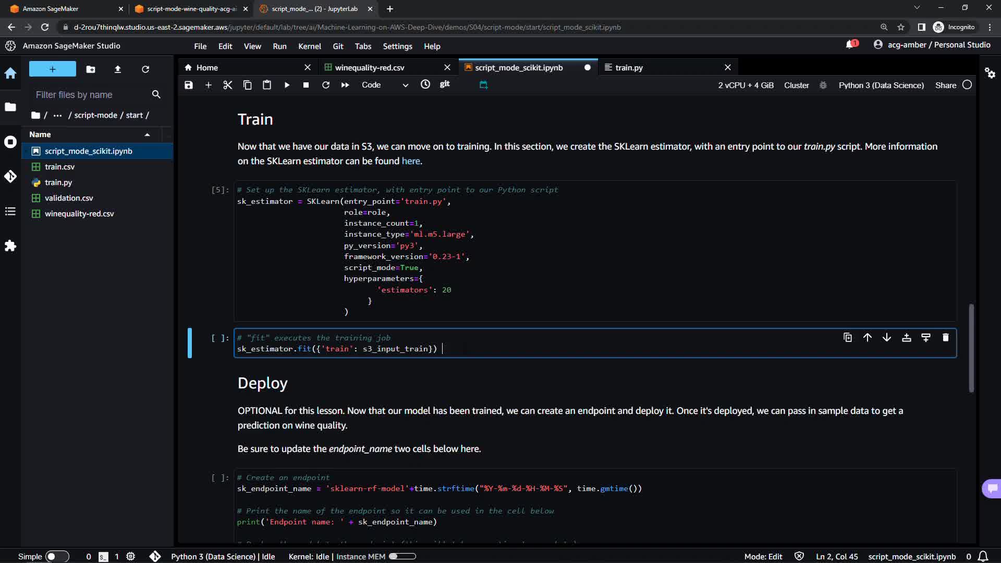
Task: Open running terminals and kernels panel
Action: [10, 142]
